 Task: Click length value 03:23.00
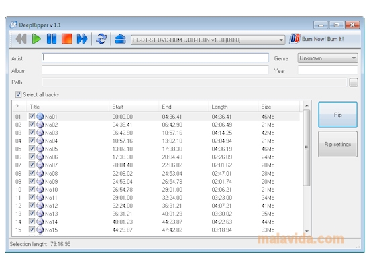(221, 198)
